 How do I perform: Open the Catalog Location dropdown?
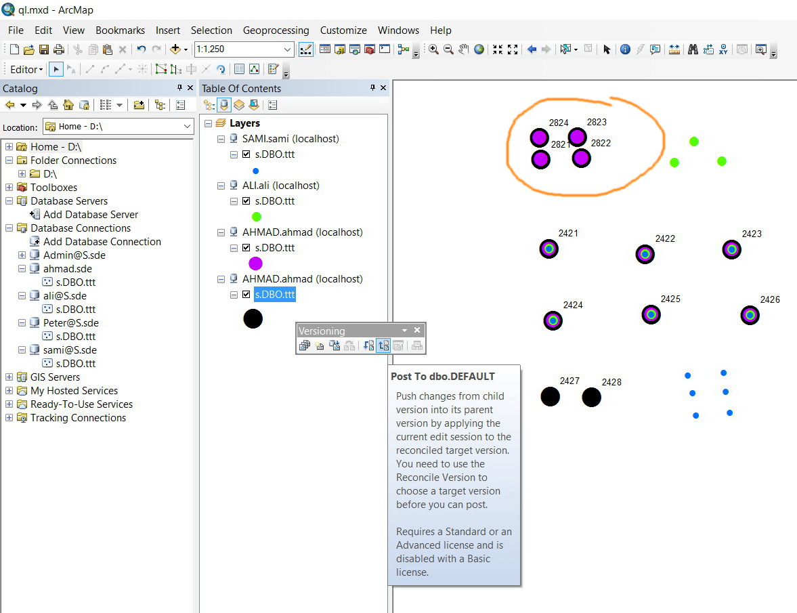pyautogui.click(x=187, y=126)
